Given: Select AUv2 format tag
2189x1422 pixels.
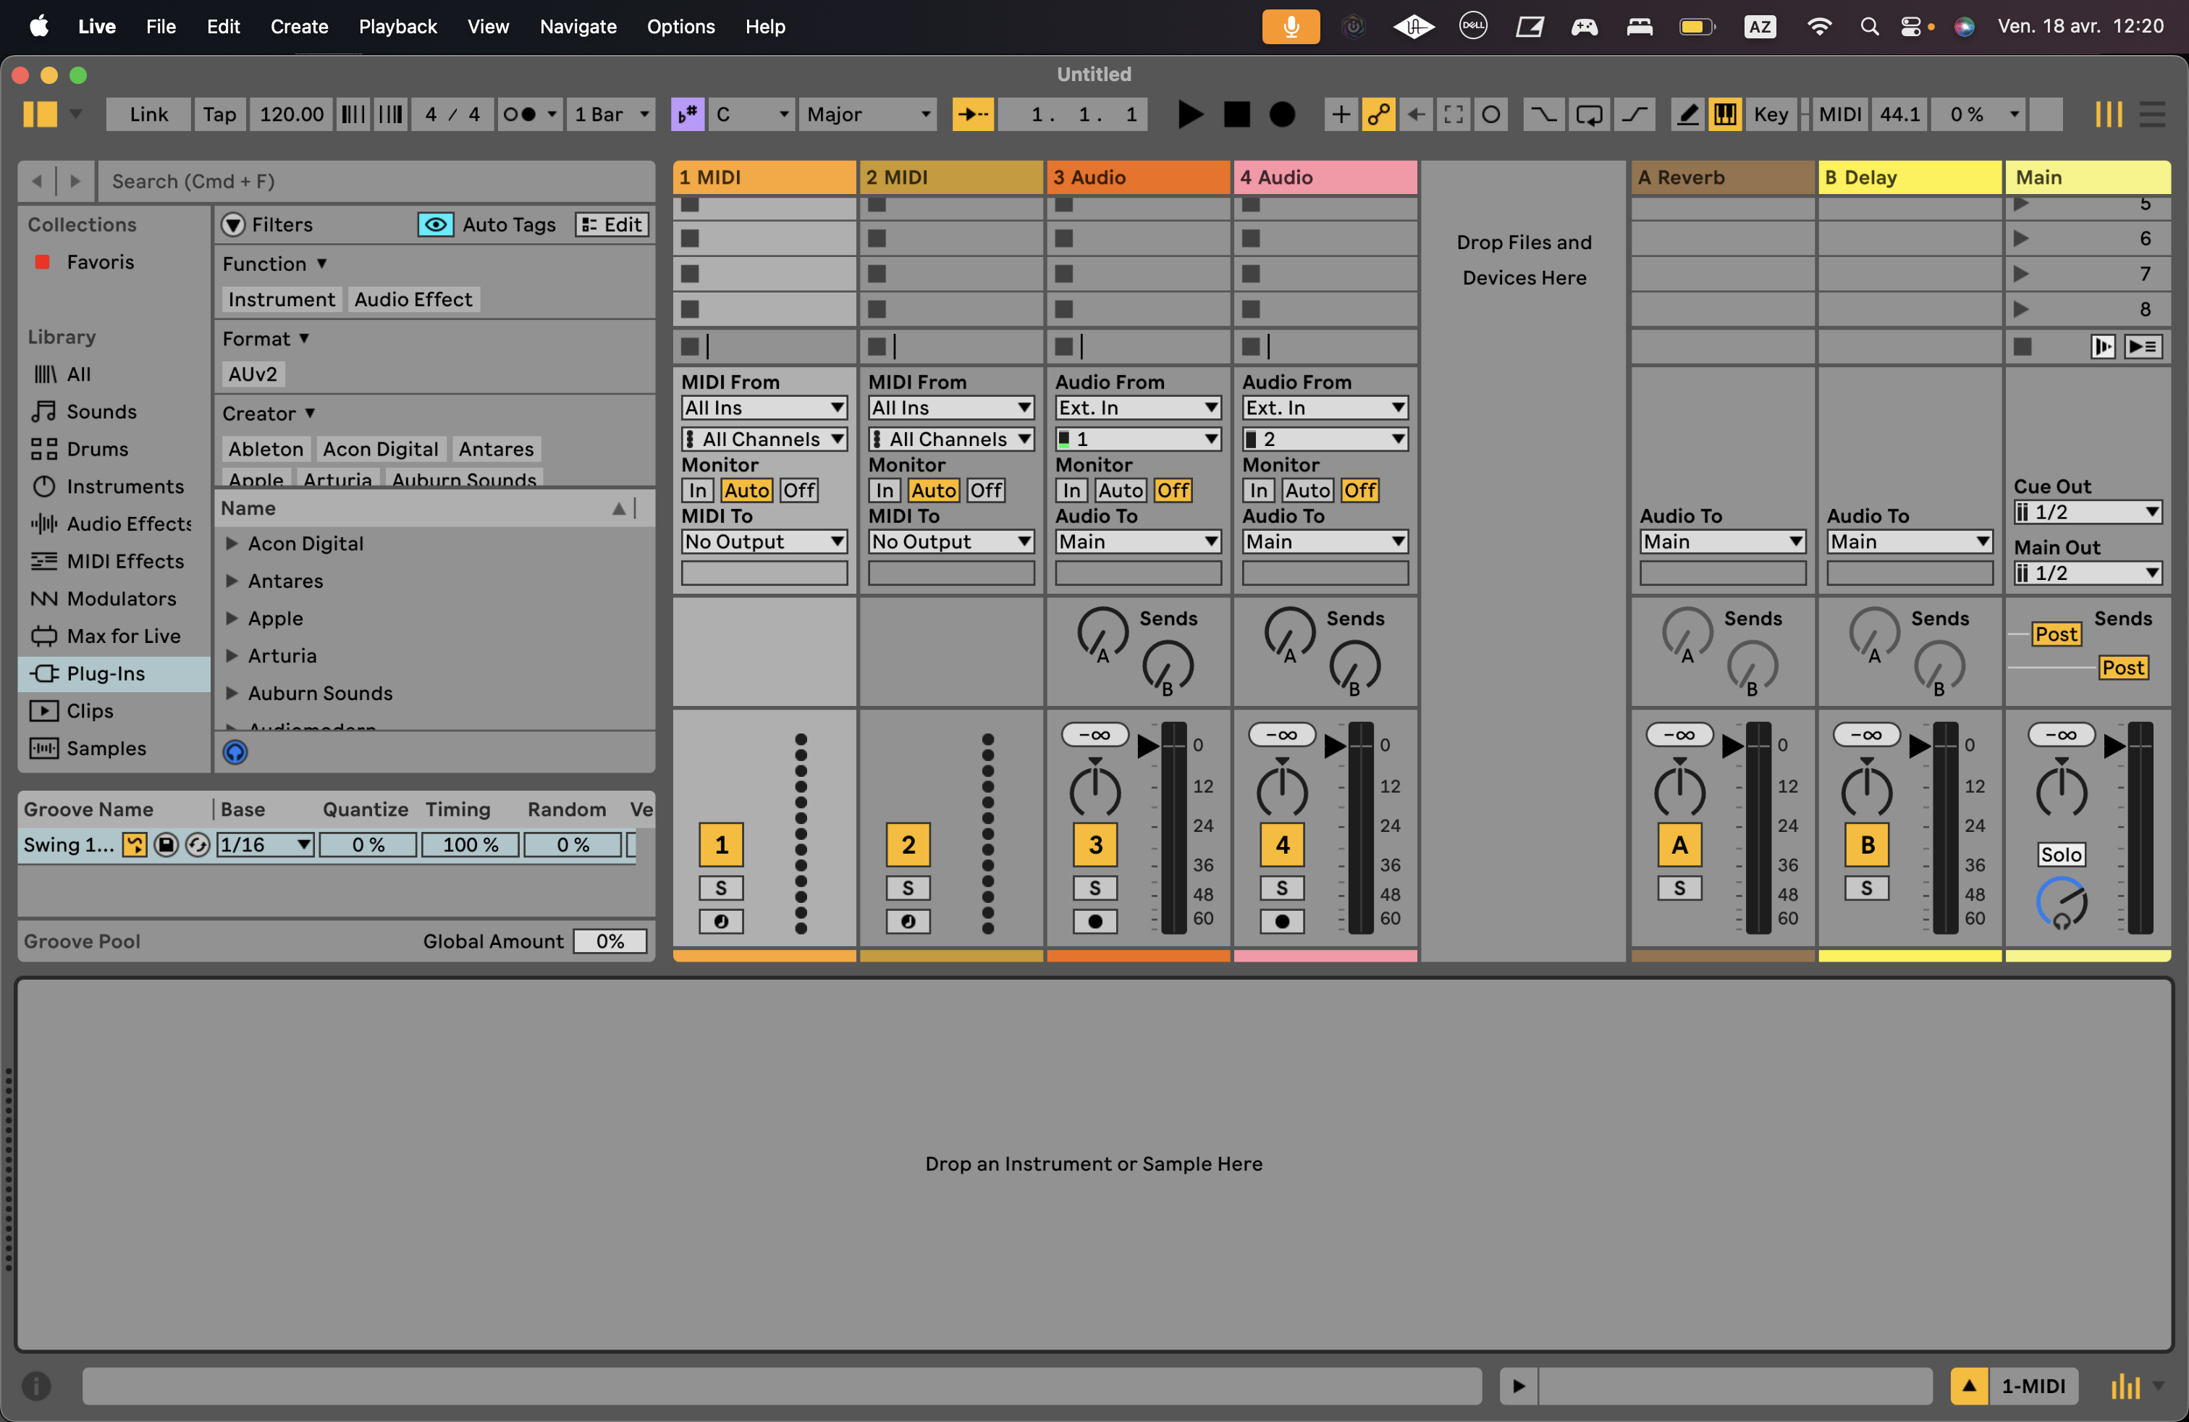Looking at the screenshot, I should point(253,374).
